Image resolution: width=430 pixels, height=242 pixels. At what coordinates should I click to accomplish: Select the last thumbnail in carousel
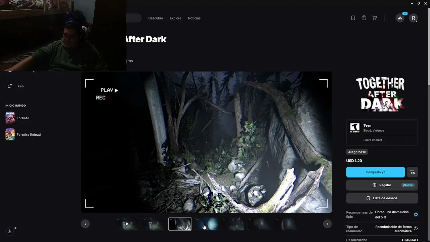(286, 224)
